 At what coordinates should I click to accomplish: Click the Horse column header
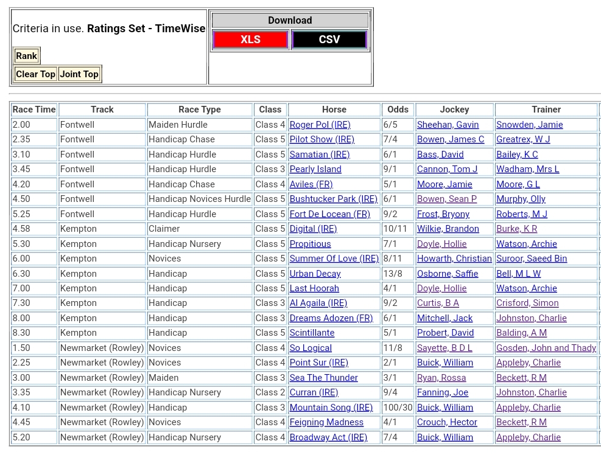[x=334, y=109]
